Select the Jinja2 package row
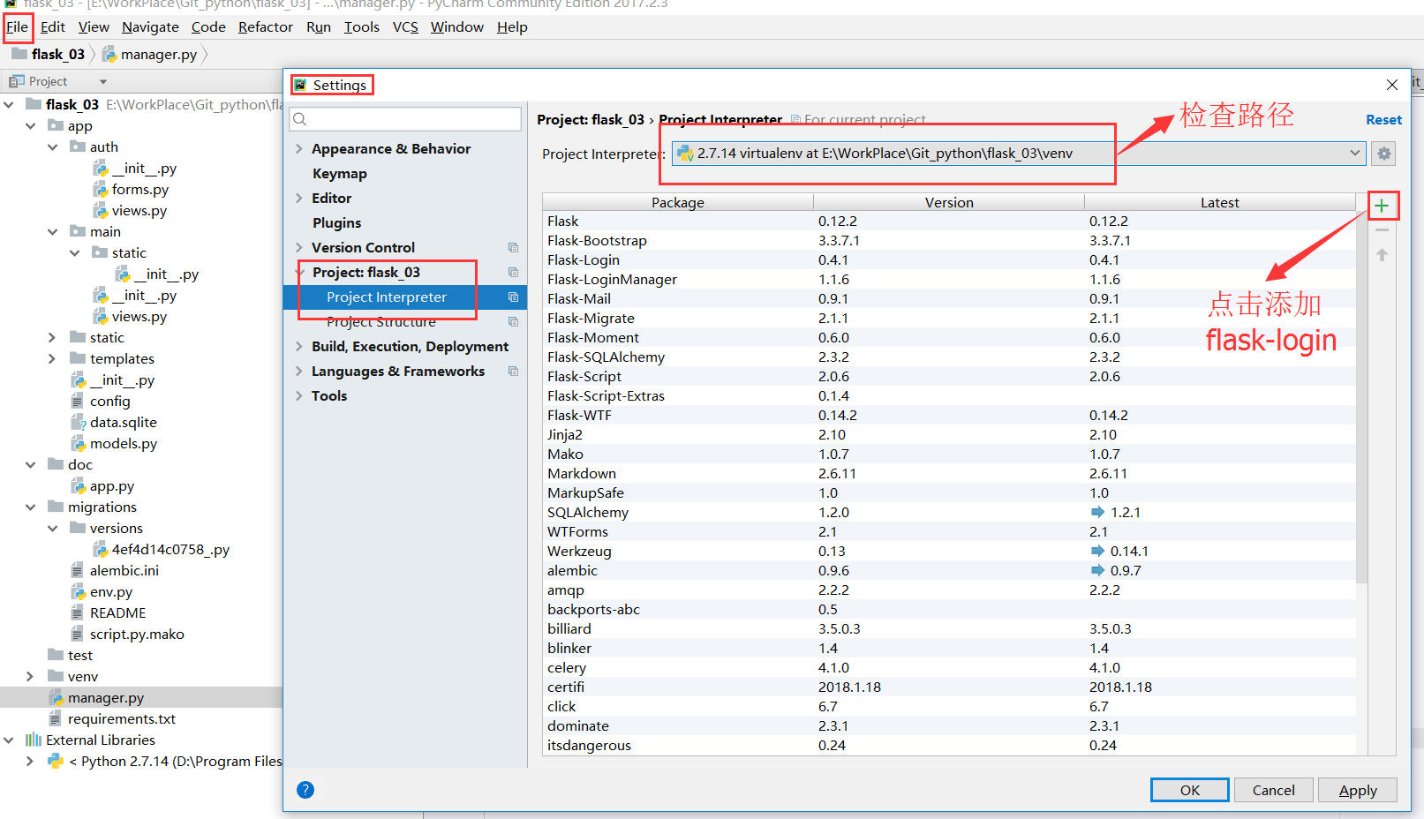Viewport: 1424px width, 819px height. point(949,435)
